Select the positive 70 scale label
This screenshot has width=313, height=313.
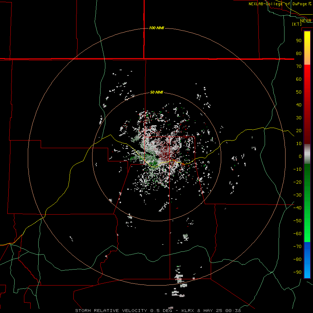pyautogui.click(x=299, y=66)
